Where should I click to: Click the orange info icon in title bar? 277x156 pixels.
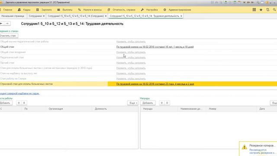tap(267, 2)
